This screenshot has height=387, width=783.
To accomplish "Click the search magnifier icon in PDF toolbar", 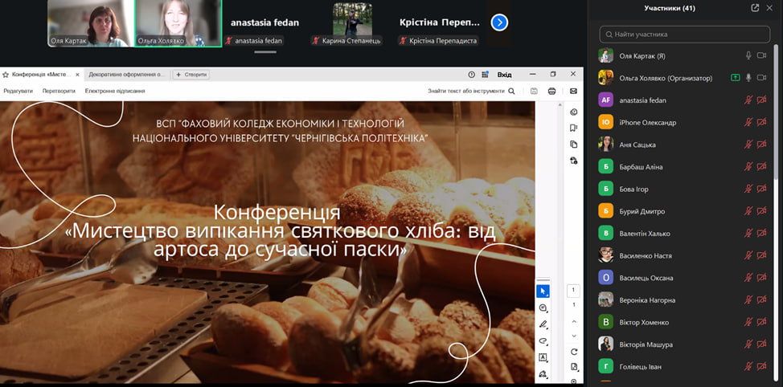I will point(511,92).
